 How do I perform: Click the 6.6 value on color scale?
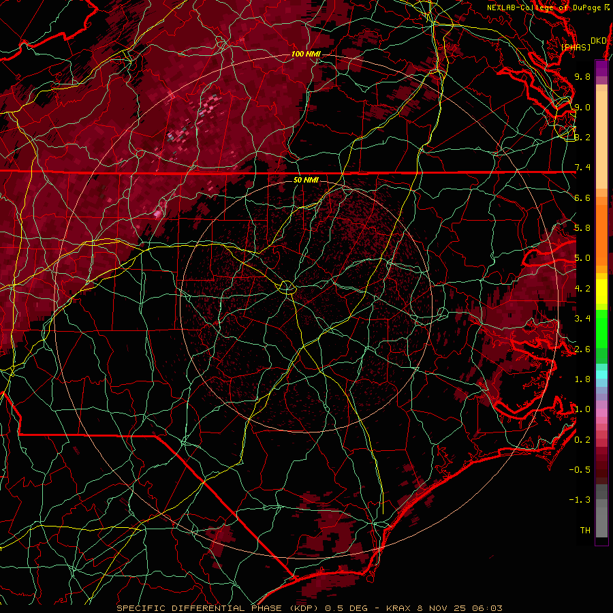click(x=582, y=198)
